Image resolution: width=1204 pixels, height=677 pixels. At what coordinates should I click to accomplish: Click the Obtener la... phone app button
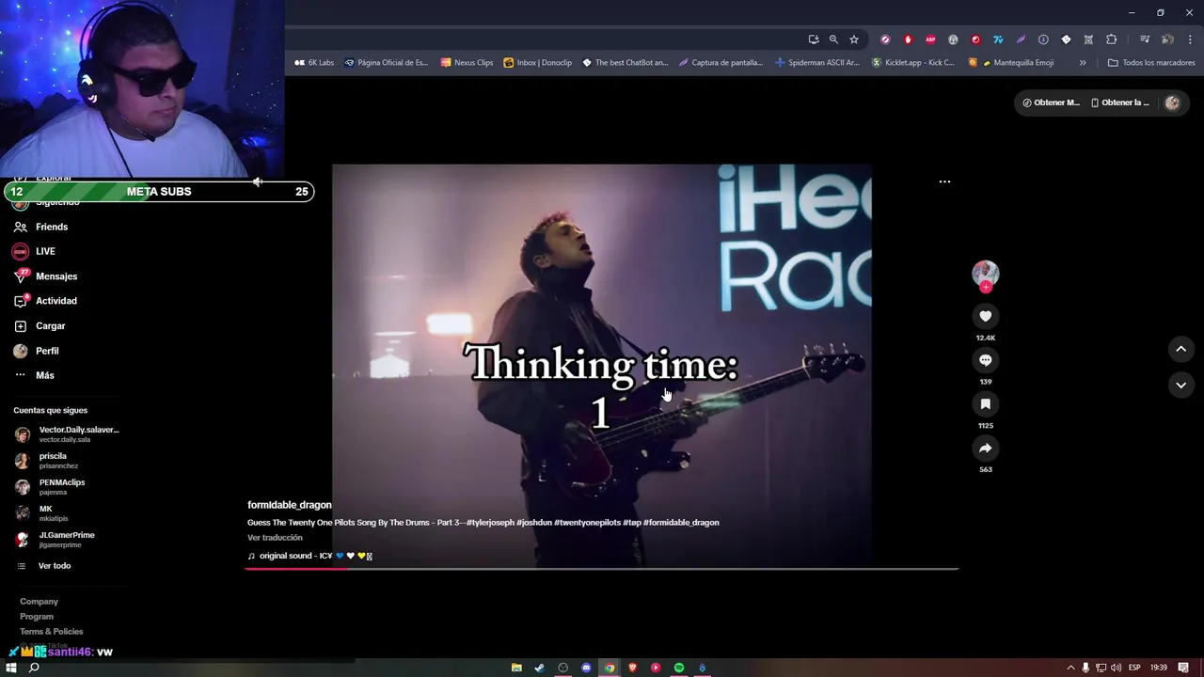click(1119, 102)
